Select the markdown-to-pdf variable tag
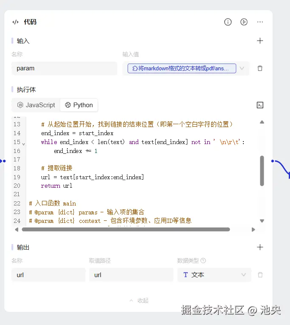The height and width of the screenshot is (325, 290). click(x=182, y=68)
